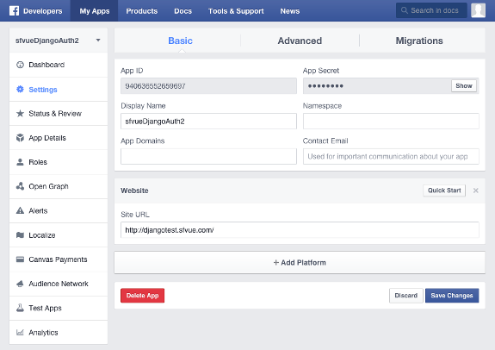Click the Display Name input field
495x350 pixels.
click(x=208, y=121)
